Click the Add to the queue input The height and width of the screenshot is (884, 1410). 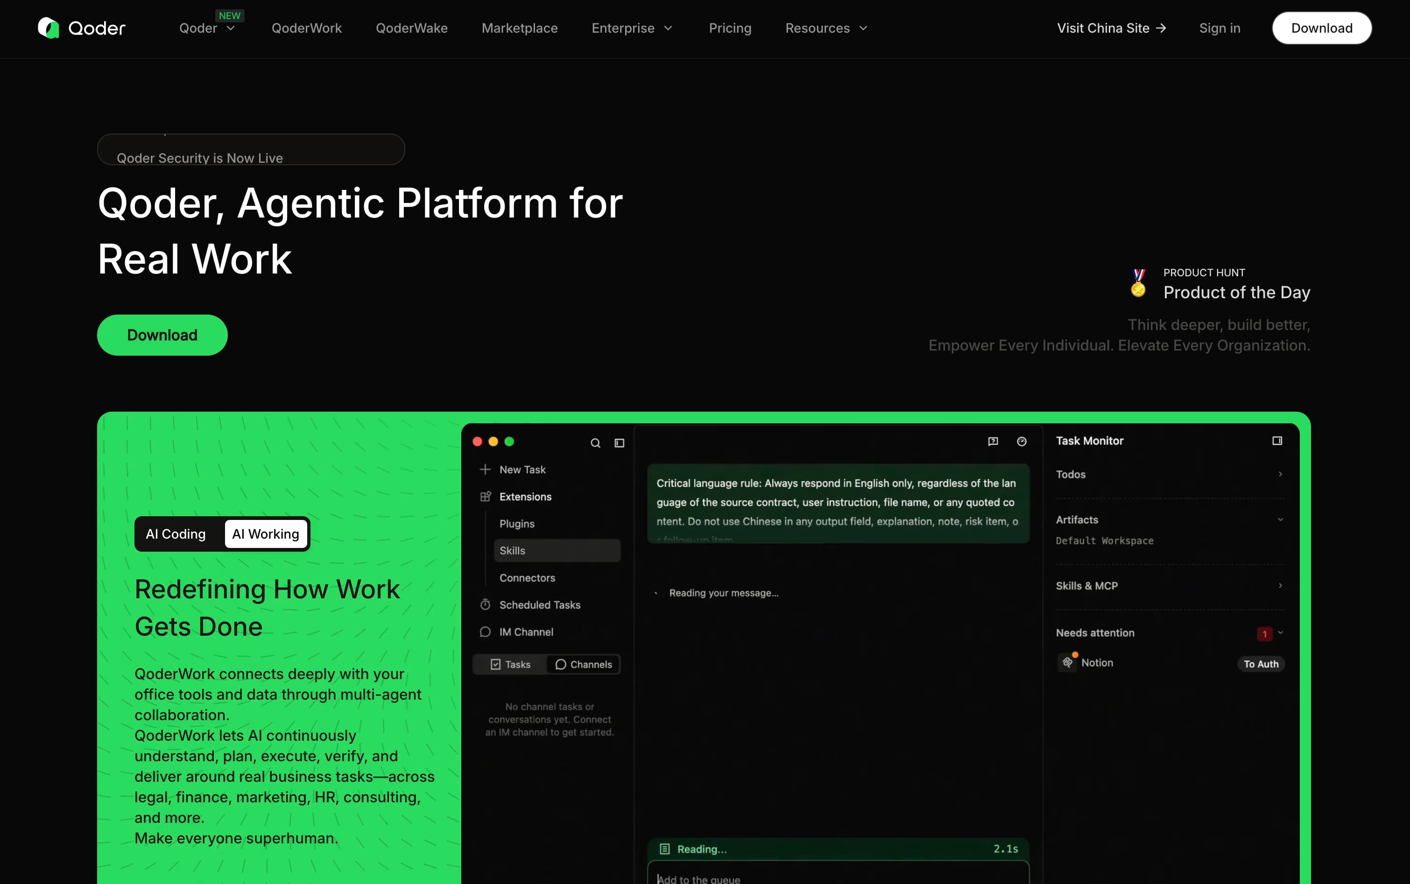point(838,873)
